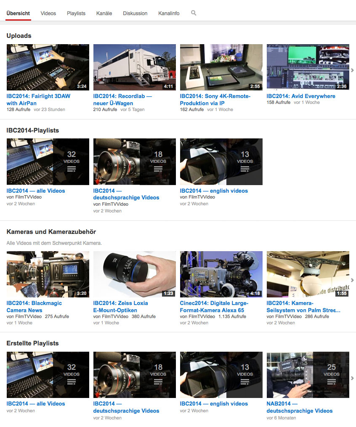
Task: Open the Diskussion tab
Action: coord(135,13)
